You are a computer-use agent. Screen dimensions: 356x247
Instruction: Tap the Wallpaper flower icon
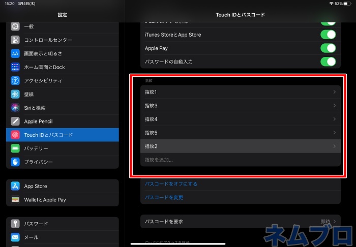(x=15, y=94)
